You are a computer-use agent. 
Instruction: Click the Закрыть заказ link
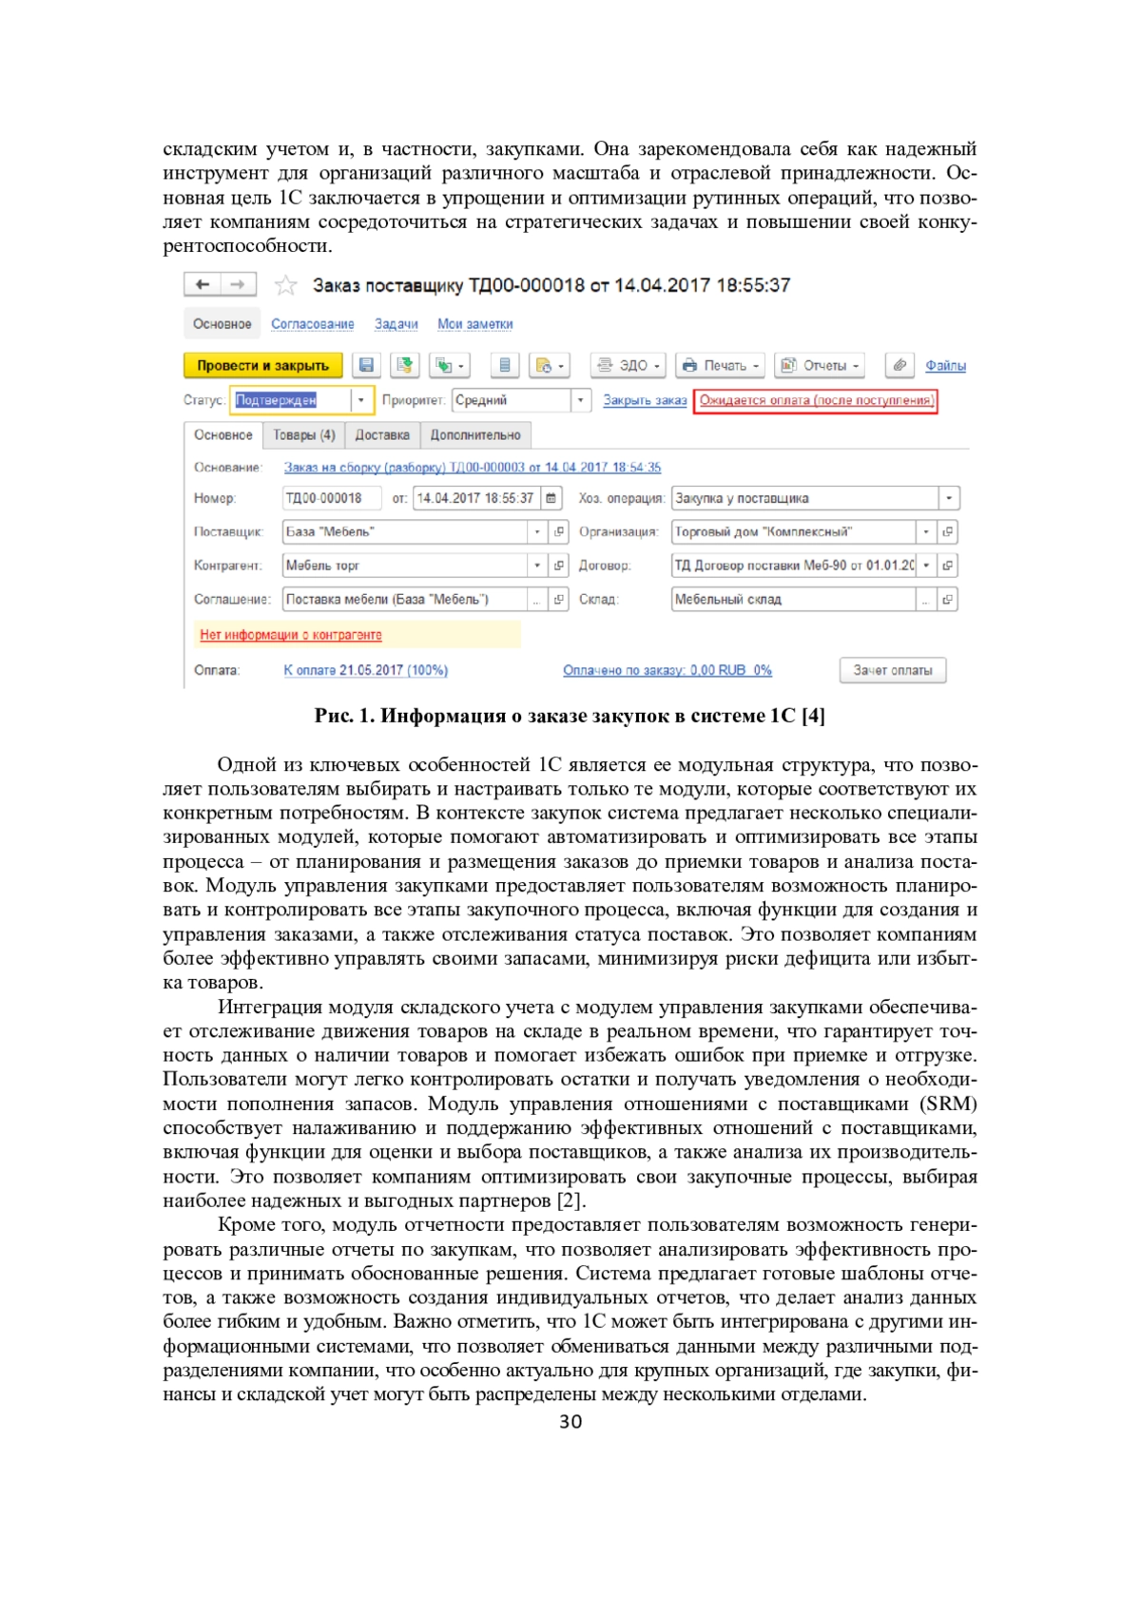pyautogui.click(x=644, y=400)
